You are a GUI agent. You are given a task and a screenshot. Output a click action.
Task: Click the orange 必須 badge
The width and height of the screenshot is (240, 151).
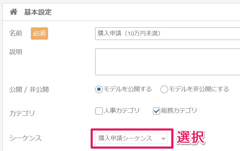(39, 33)
